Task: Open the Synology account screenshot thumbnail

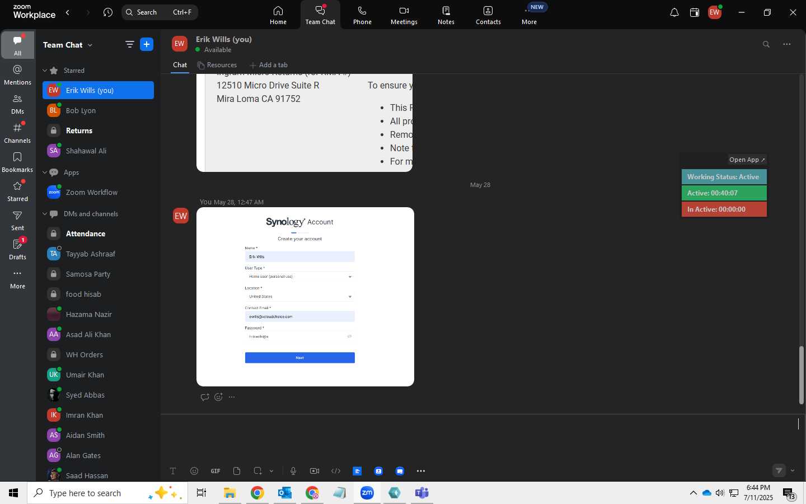Action: [x=305, y=297]
